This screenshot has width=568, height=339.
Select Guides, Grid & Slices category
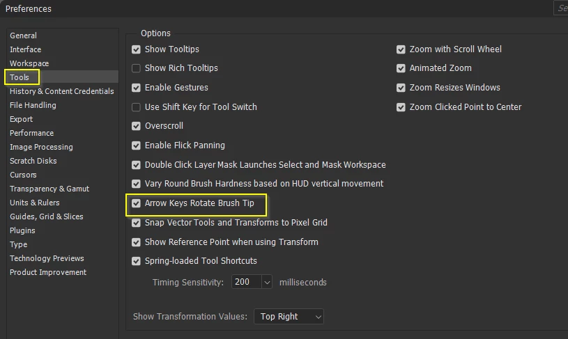[47, 216]
